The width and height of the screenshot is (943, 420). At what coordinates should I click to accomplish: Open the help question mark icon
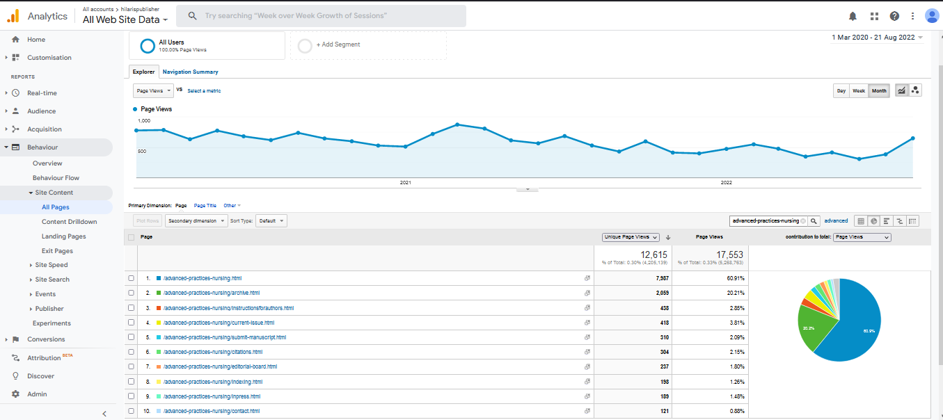[894, 16]
